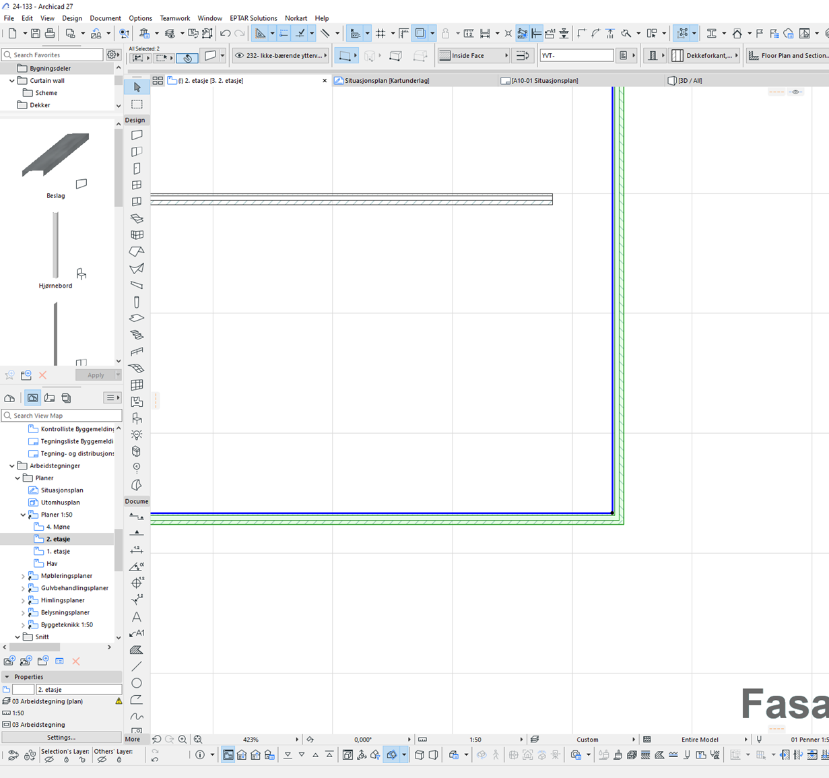Screen dimensions: 829x778
Task: Click the Settings... button
Action: (x=61, y=738)
